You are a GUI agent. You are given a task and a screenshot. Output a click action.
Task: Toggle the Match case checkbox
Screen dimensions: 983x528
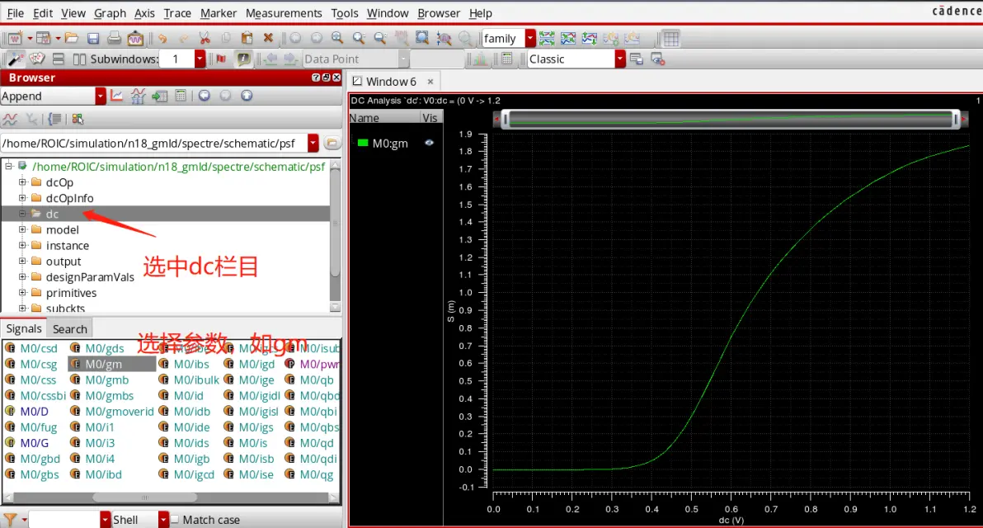click(x=174, y=519)
